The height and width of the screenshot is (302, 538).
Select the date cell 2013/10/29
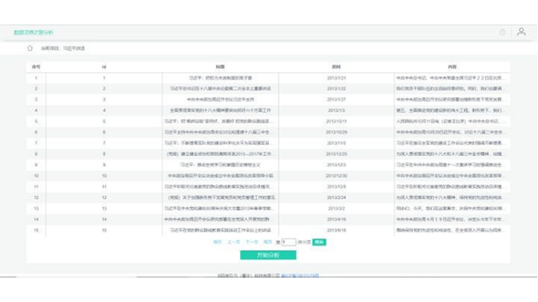[336, 132]
